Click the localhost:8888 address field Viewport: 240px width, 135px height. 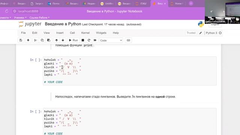tap(28, 11)
